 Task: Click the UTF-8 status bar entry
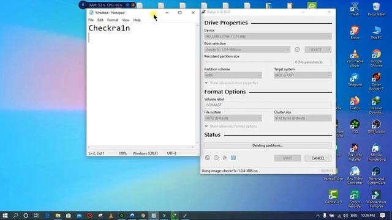[171, 153]
